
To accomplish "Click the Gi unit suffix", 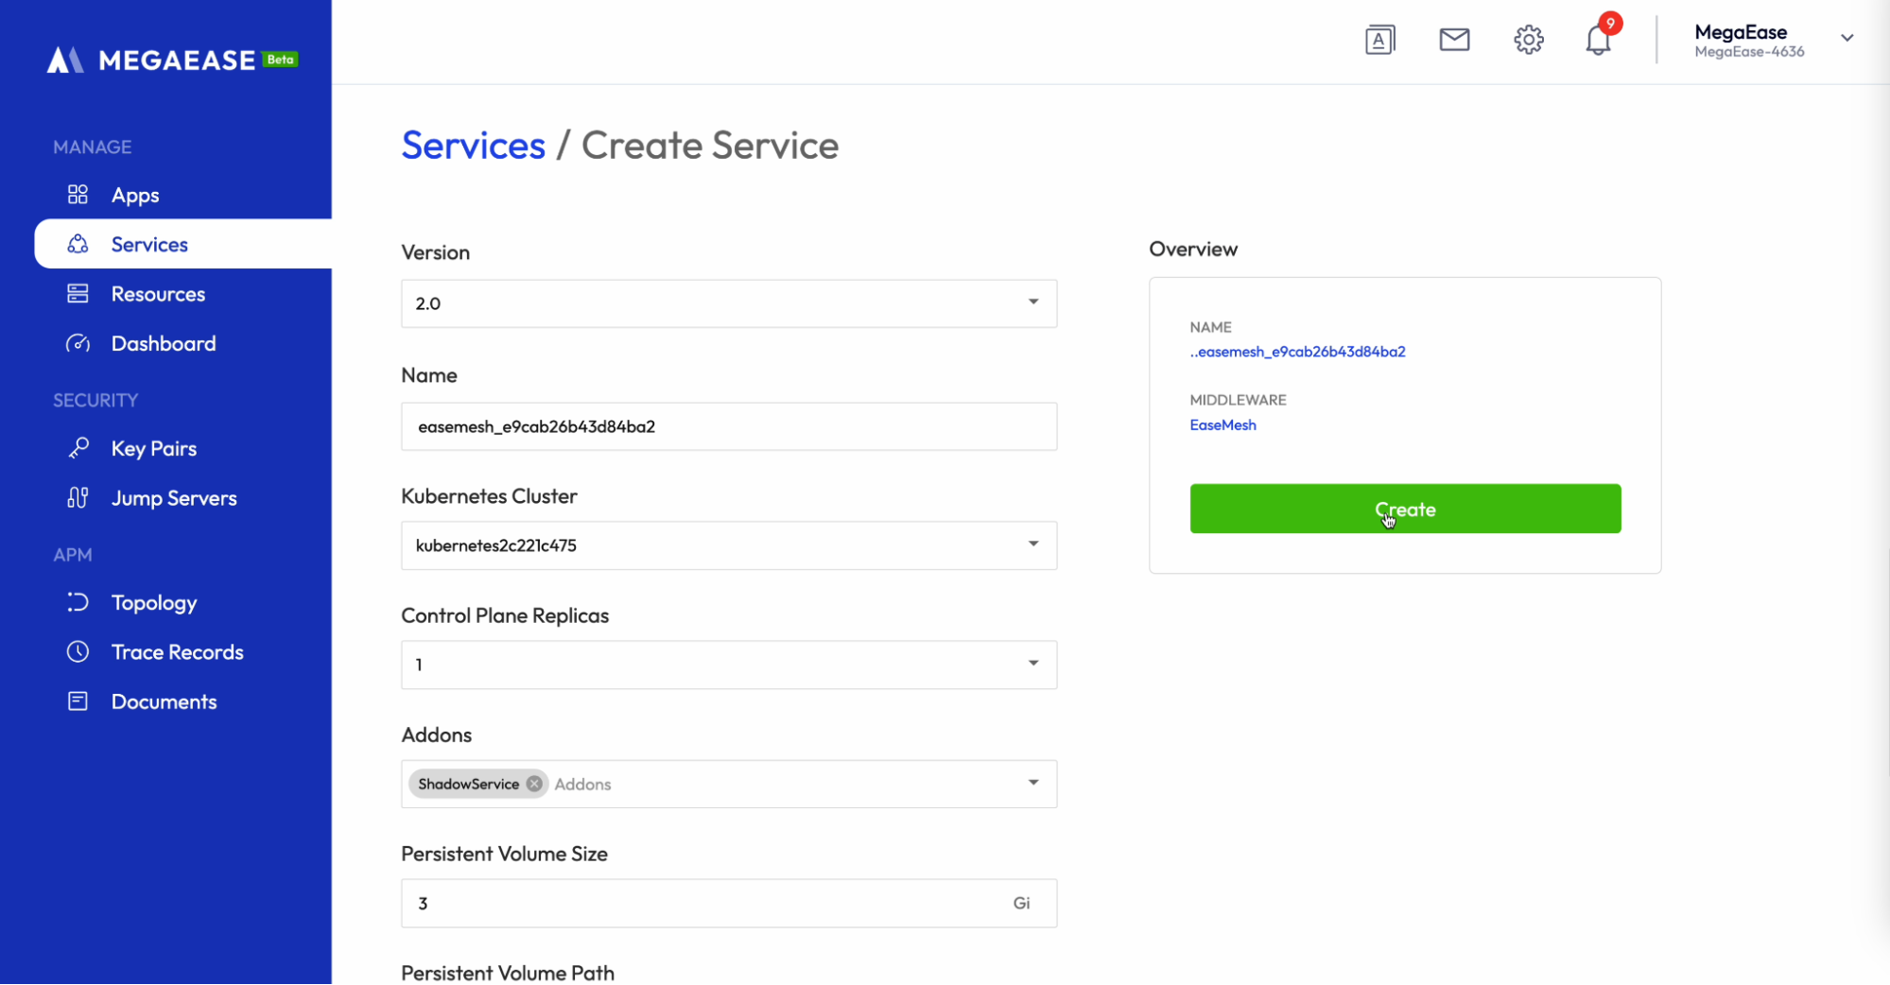I will 1021,903.
